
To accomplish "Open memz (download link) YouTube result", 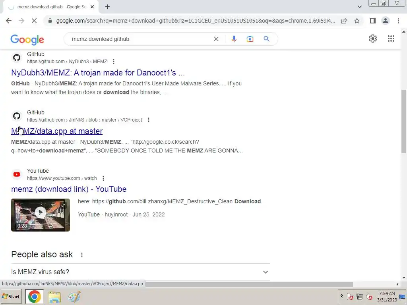I will pos(69,189).
